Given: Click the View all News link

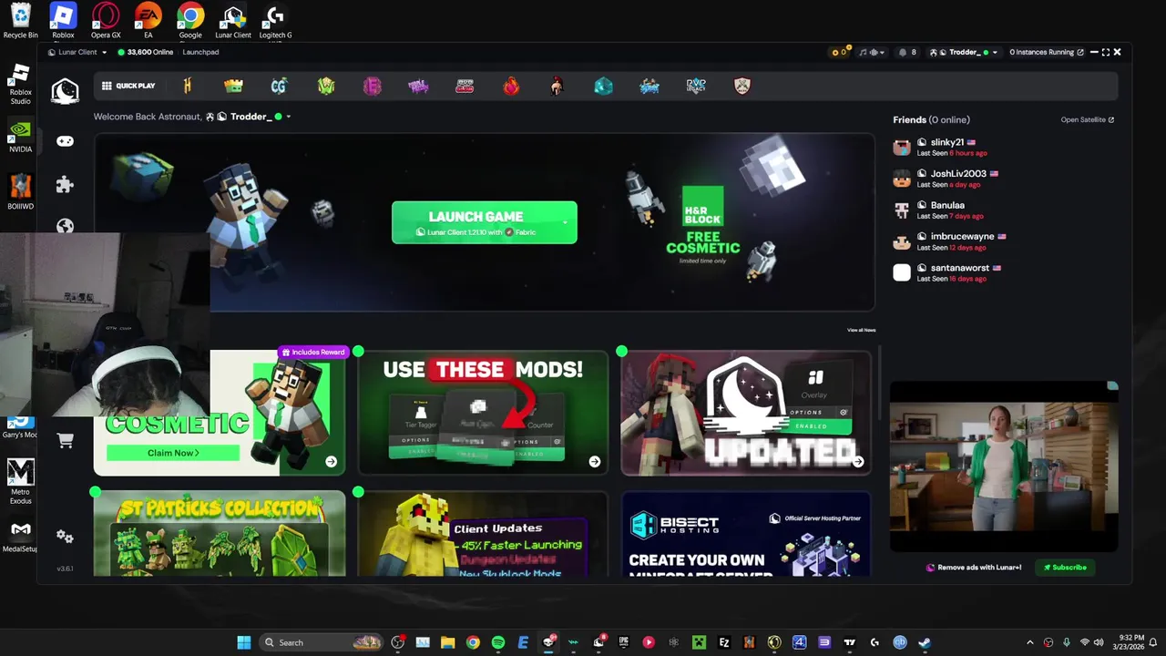Looking at the screenshot, I should tap(861, 330).
